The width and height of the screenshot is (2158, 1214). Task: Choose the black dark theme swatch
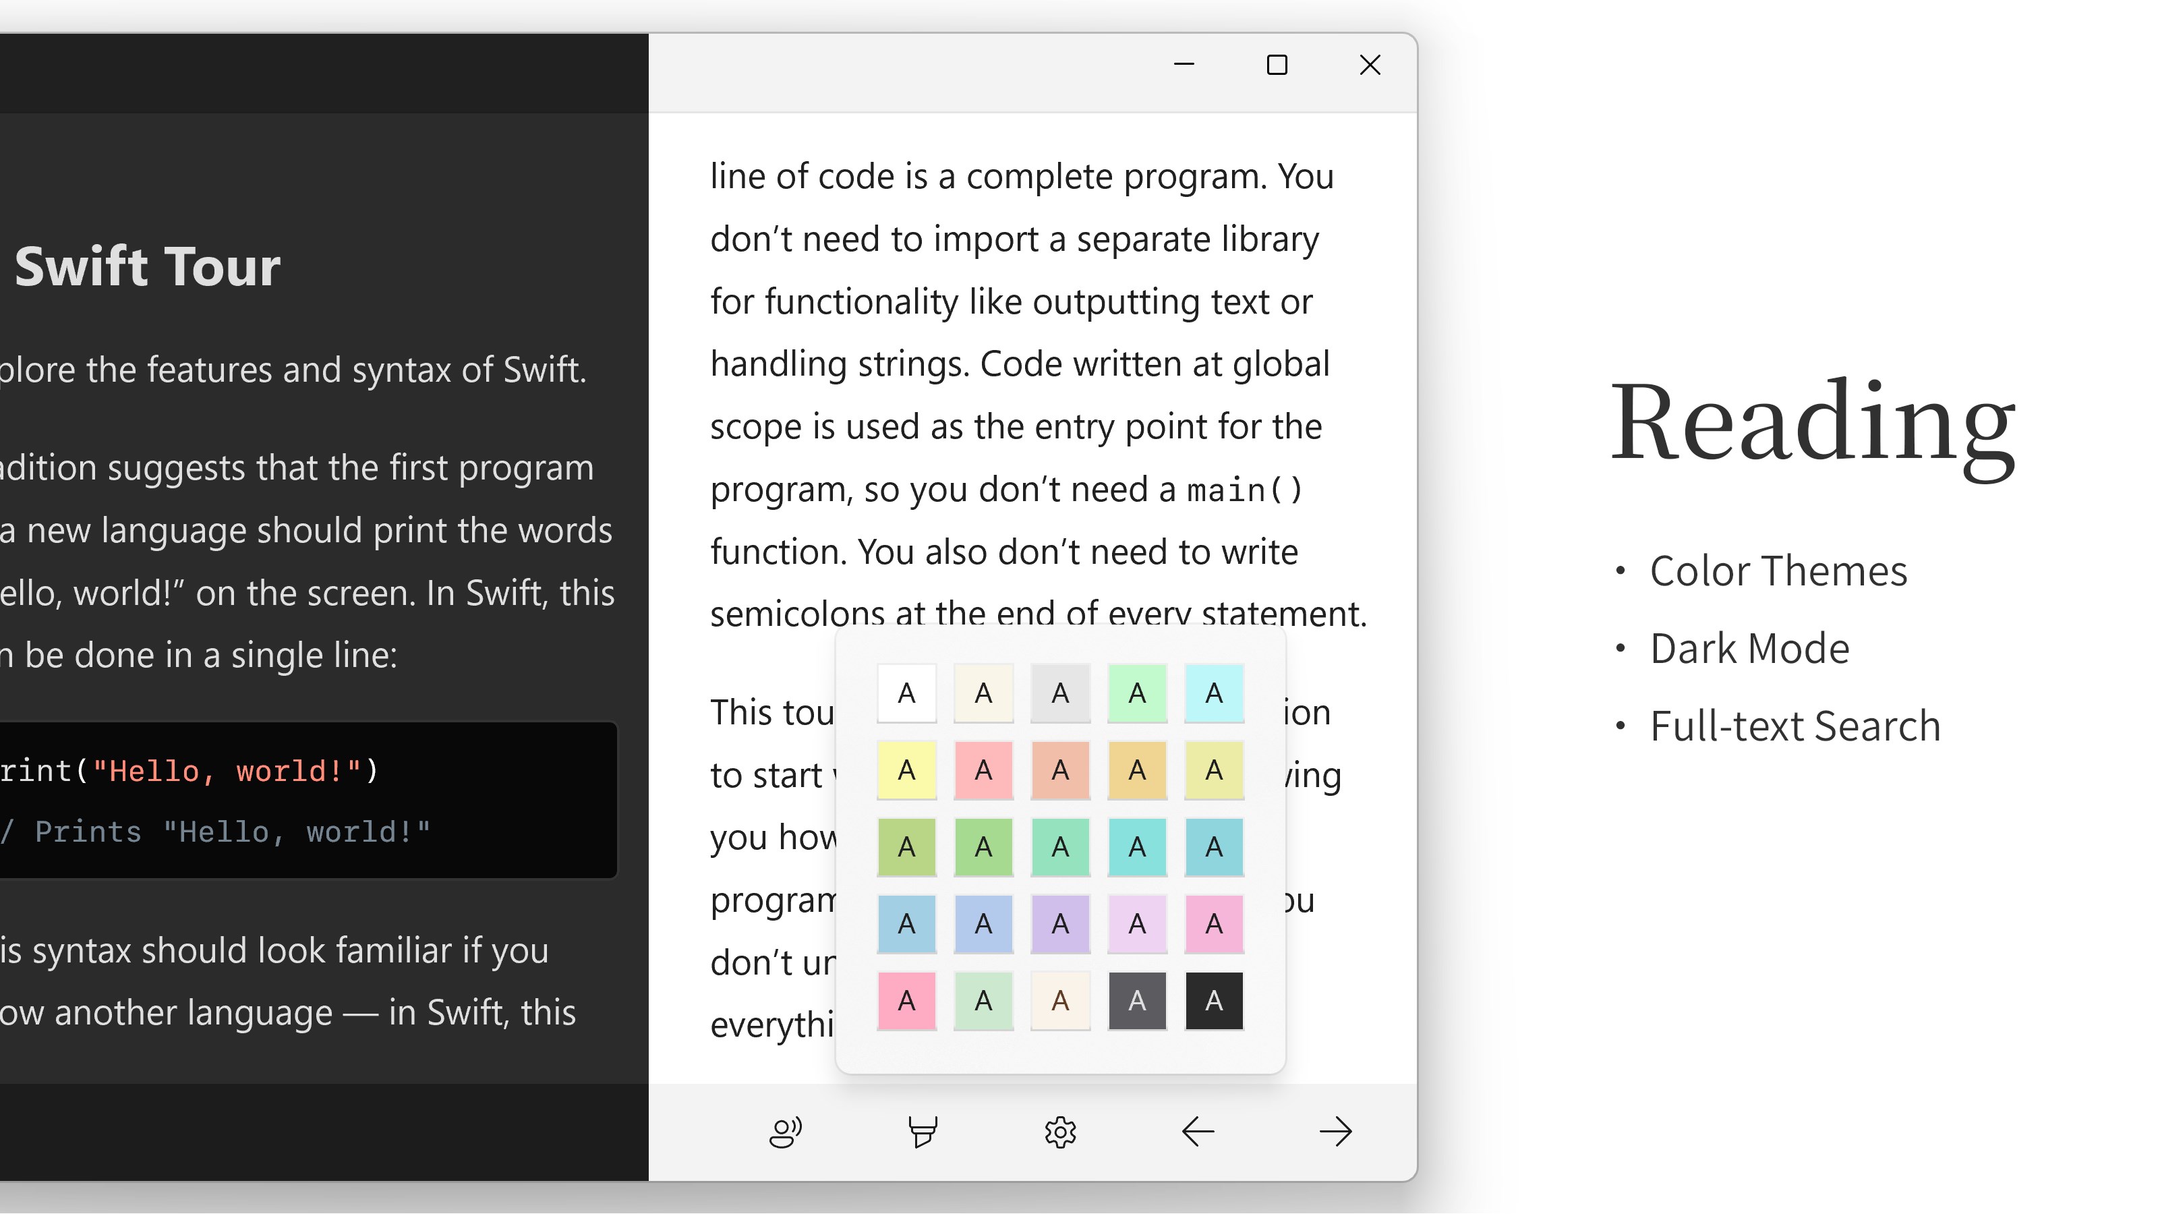pos(1214,1000)
